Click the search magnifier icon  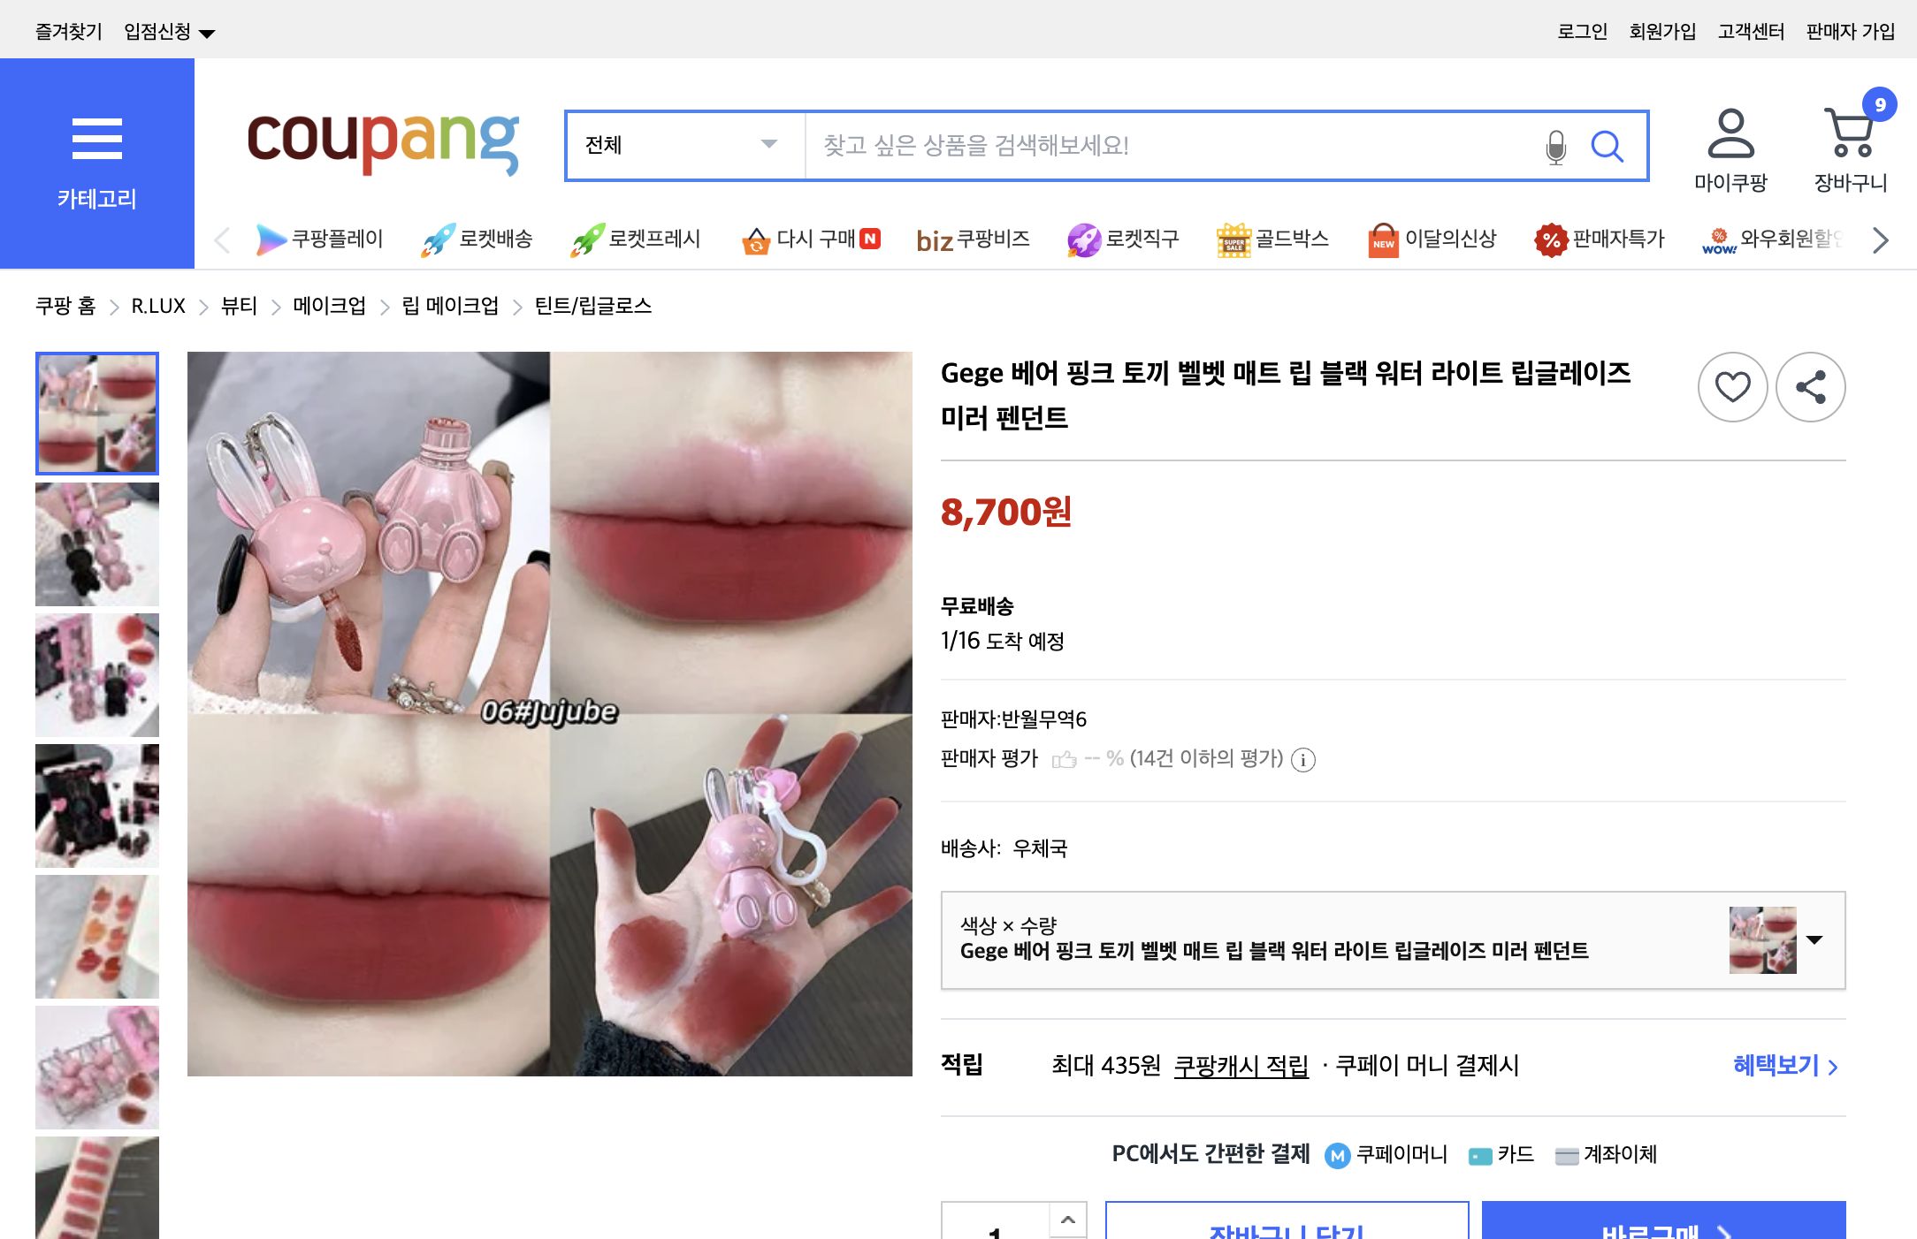click(1608, 147)
